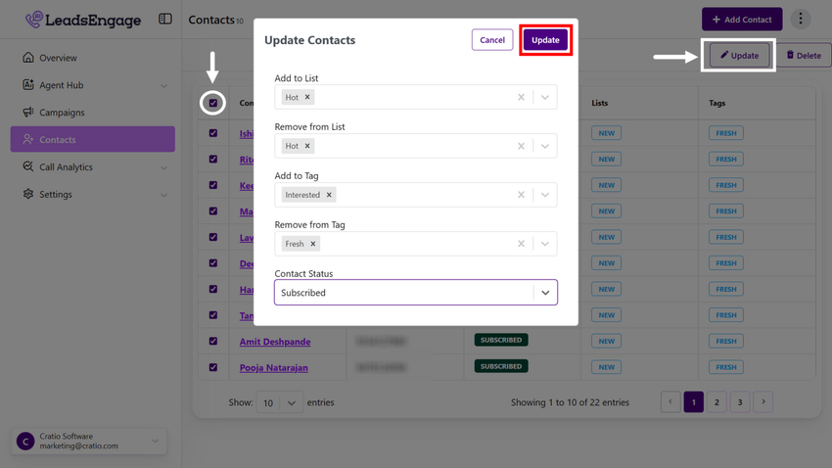The image size is (832, 468).
Task: Remove the Fresh tag chip
Action: coord(313,244)
